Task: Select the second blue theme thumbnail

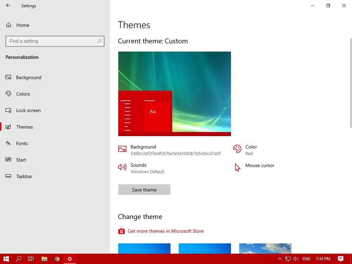Action: pyautogui.click(x=205, y=249)
